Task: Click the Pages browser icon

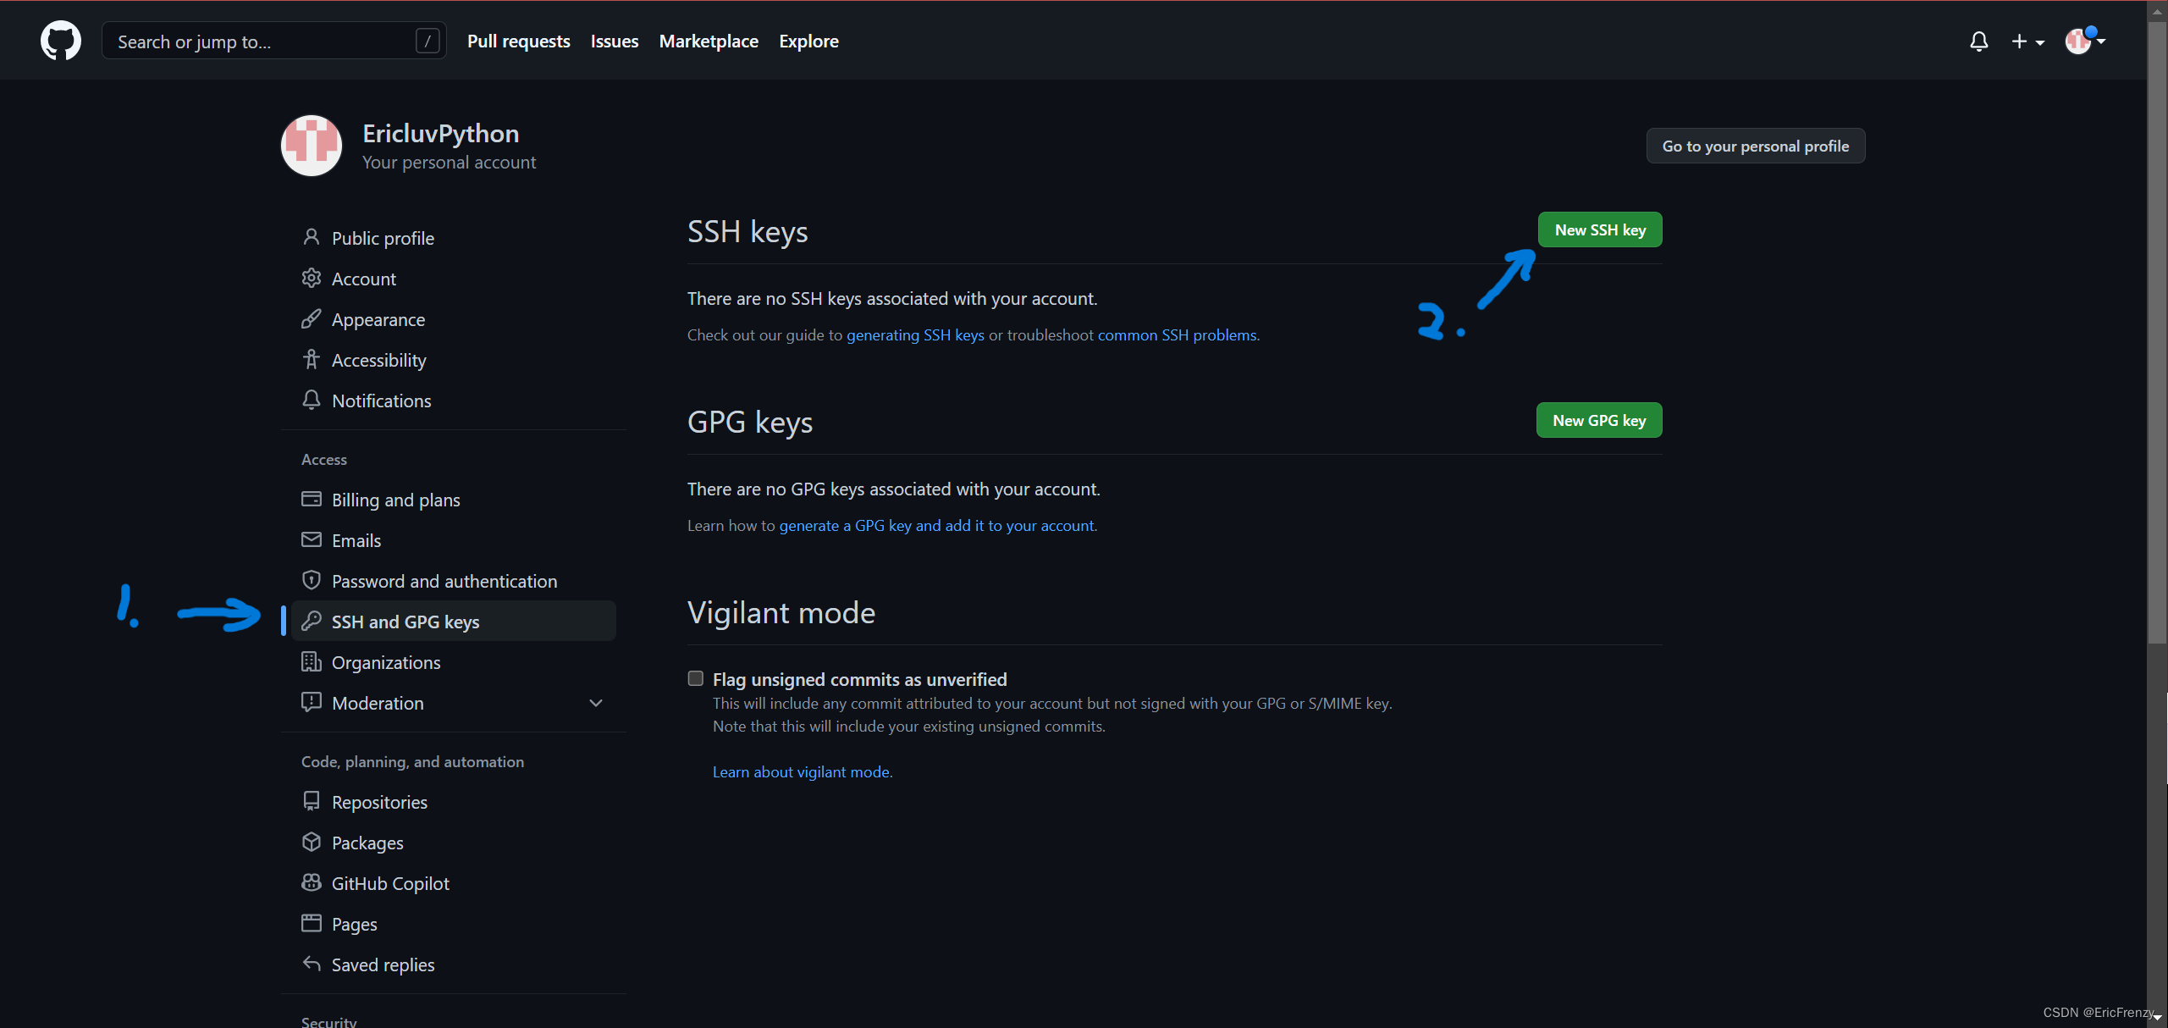Action: [311, 923]
